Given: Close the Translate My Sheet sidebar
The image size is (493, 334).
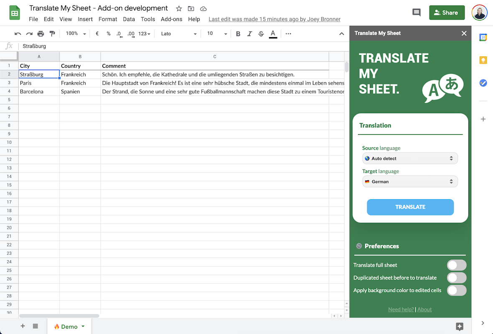Looking at the screenshot, I should 464,33.
